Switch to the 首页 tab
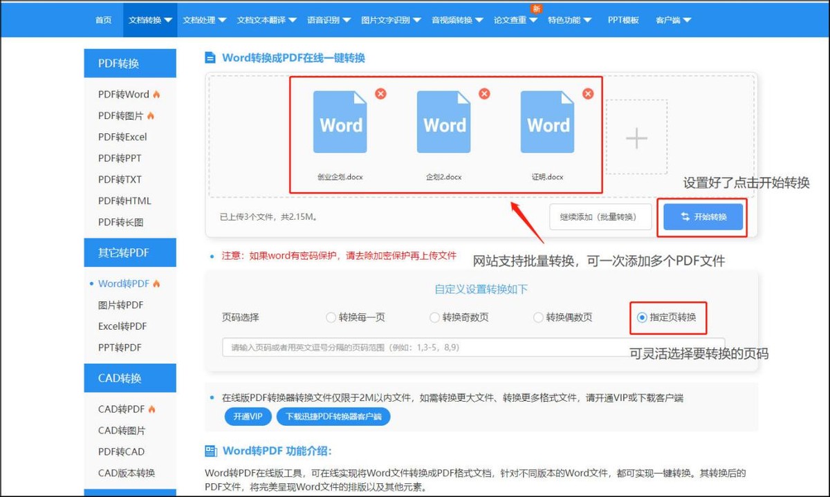The image size is (830, 497). (103, 20)
